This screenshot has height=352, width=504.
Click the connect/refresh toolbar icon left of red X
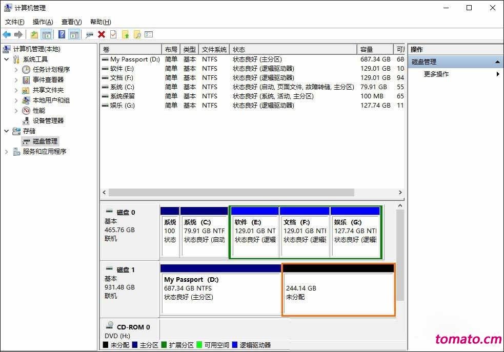[89, 34]
